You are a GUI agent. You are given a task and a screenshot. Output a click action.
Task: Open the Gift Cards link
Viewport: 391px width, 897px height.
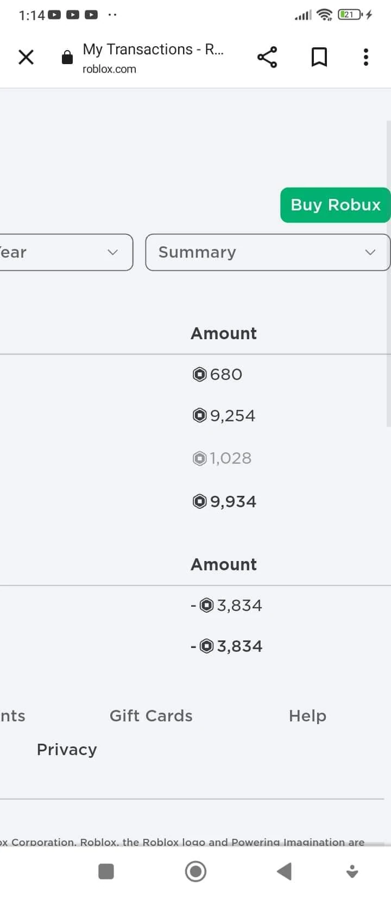click(x=151, y=716)
